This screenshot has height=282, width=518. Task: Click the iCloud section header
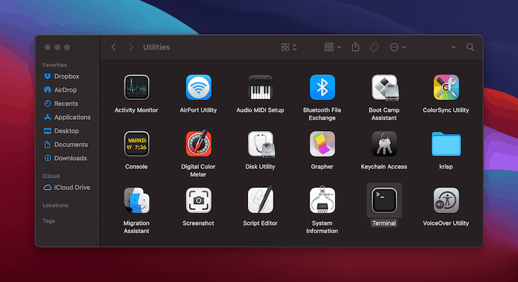51,176
